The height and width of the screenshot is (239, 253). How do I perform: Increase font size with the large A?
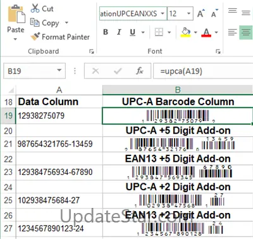(201, 14)
